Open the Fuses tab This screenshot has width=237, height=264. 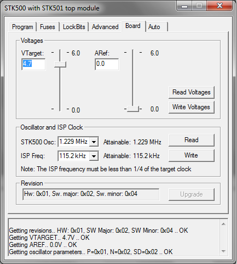[x=48, y=27]
